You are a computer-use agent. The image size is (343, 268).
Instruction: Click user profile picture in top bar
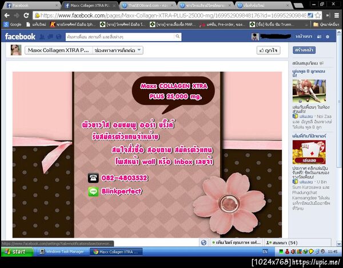tap(255, 37)
